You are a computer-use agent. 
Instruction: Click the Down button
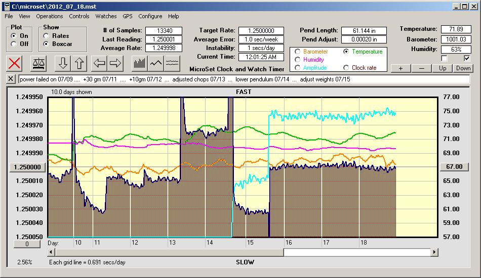(463, 68)
